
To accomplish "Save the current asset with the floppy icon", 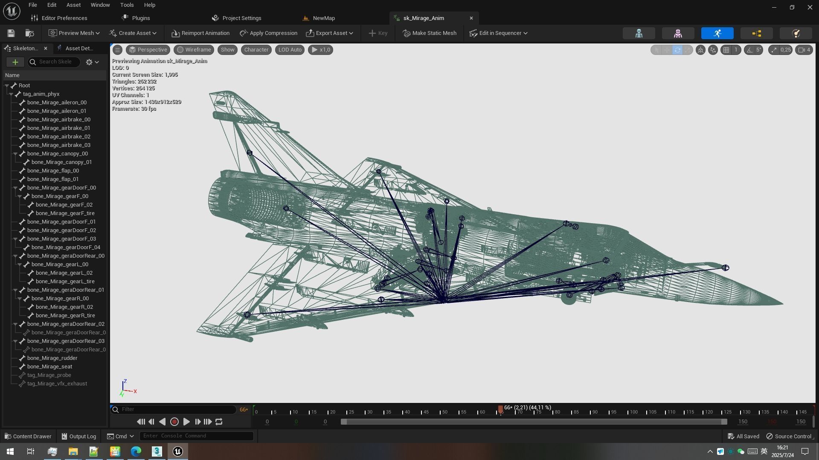I will (x=11, y=33).
